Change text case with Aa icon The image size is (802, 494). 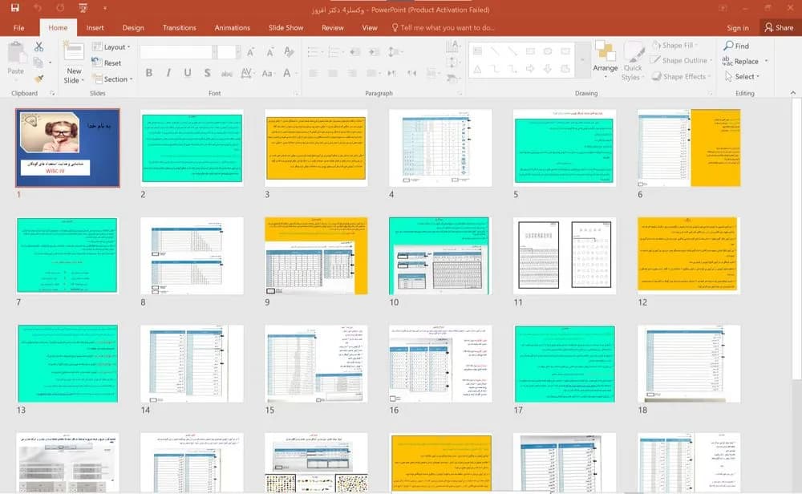coord(268,73)
